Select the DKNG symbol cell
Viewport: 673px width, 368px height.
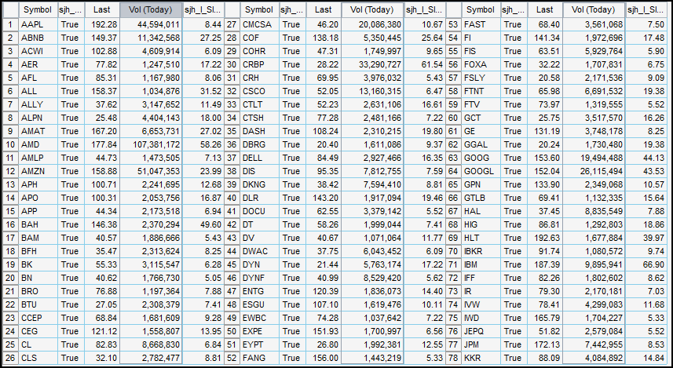tap(259, 184)
